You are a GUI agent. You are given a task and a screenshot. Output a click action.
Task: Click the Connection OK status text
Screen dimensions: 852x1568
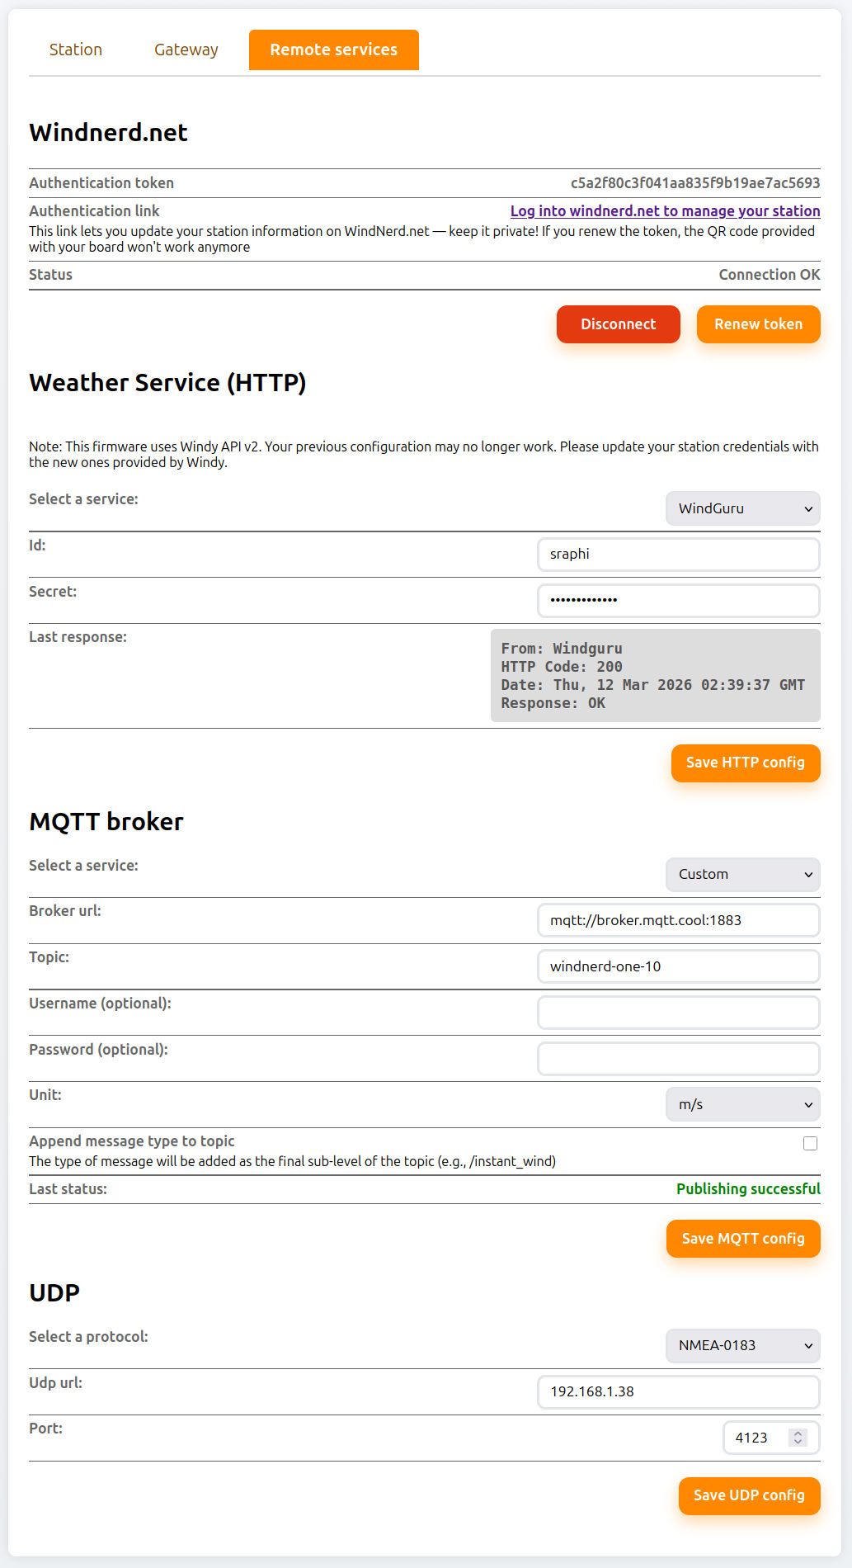click(x=770, y=275)
